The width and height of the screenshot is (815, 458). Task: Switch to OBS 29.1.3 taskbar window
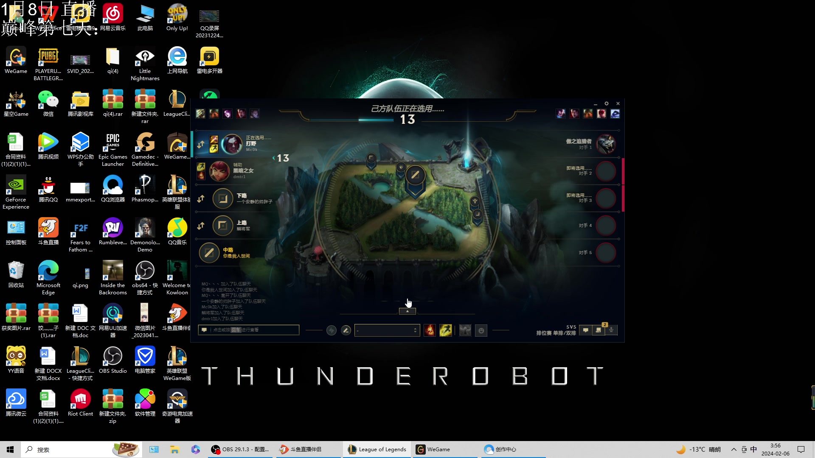(240, 450)
